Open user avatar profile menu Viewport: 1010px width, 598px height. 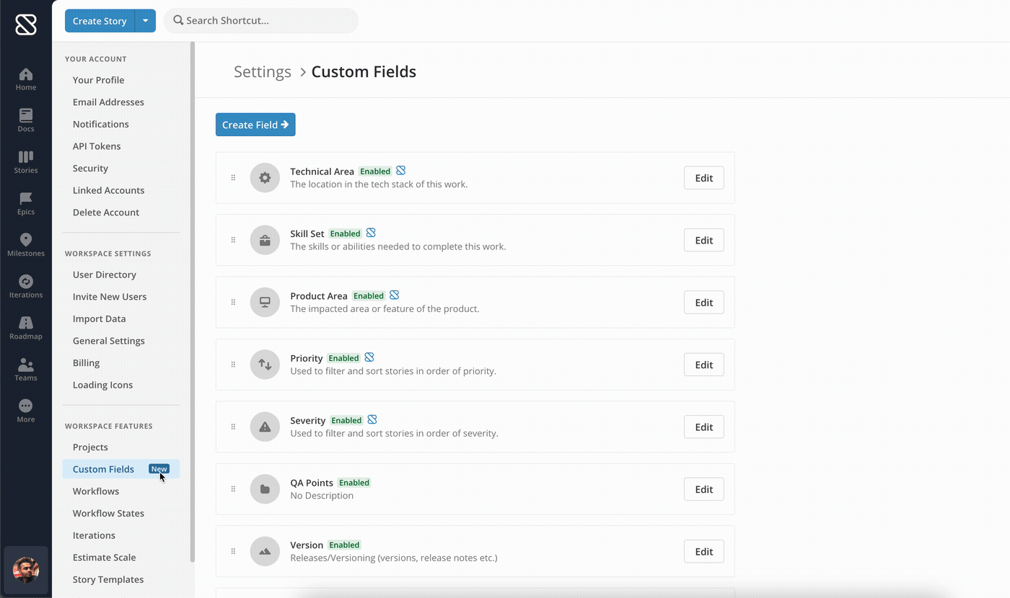coord(26,569)
